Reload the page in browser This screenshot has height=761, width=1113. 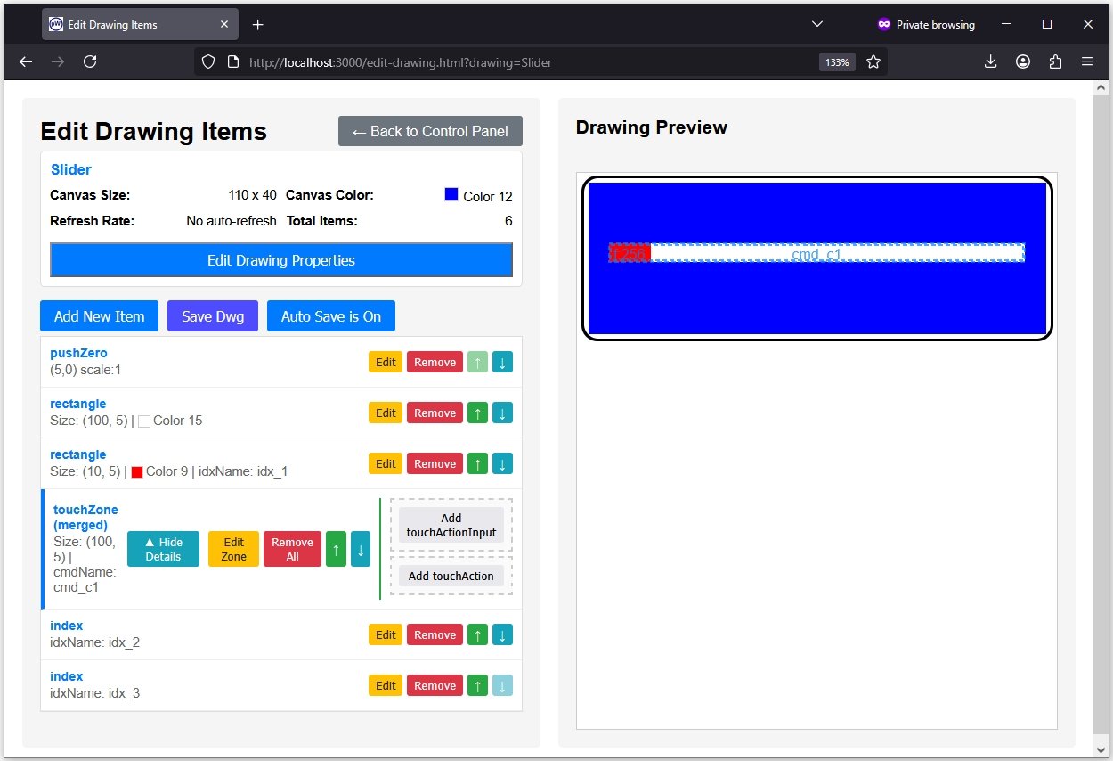click(90, 61)
